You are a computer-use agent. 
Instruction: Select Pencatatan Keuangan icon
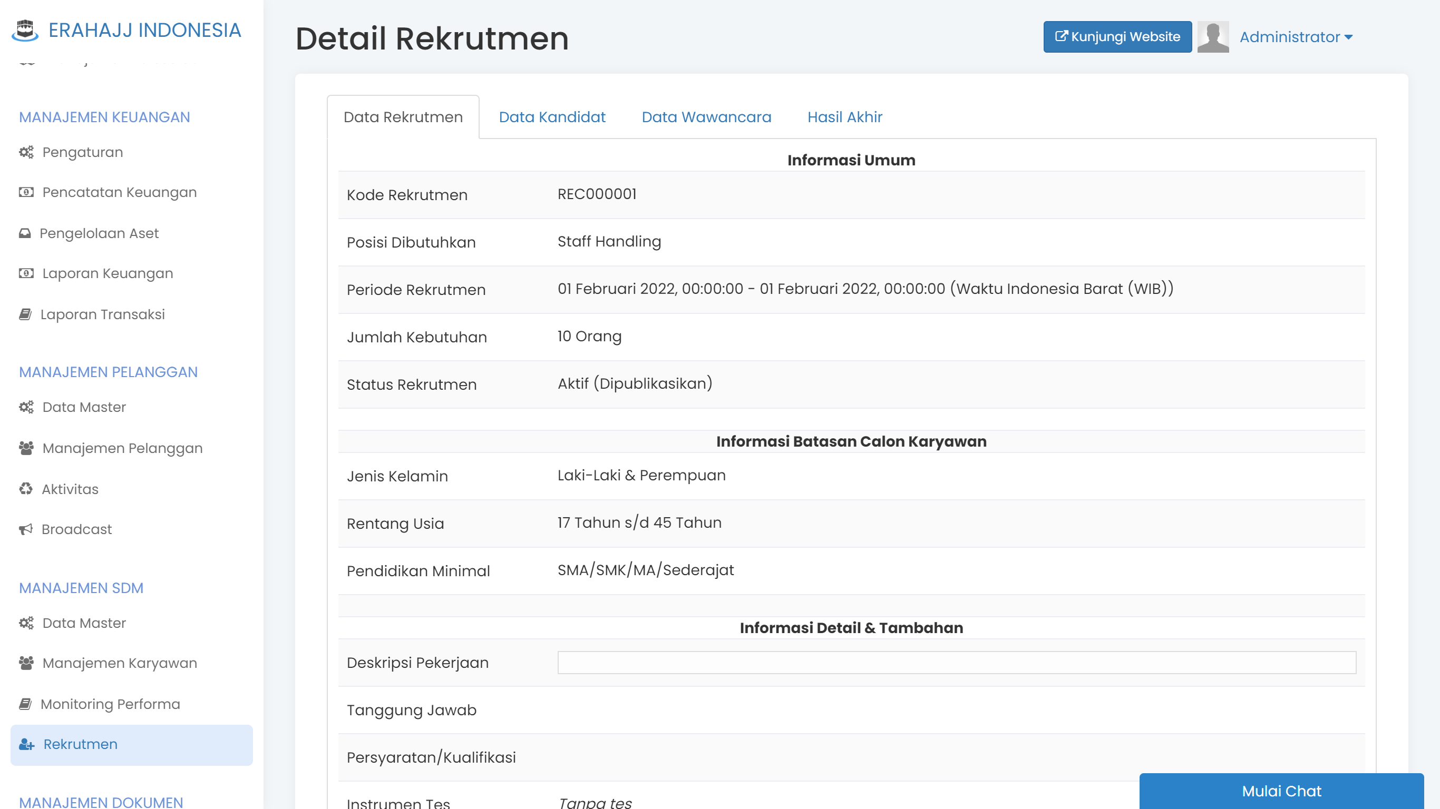[26, 192]
